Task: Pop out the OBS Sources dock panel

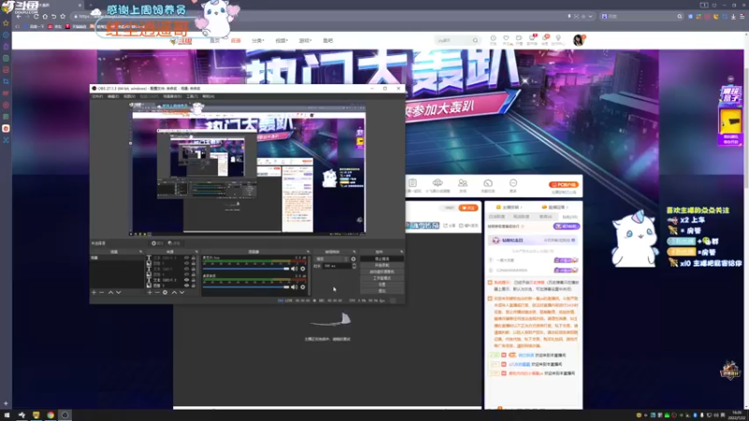Action: click(197, 252)
